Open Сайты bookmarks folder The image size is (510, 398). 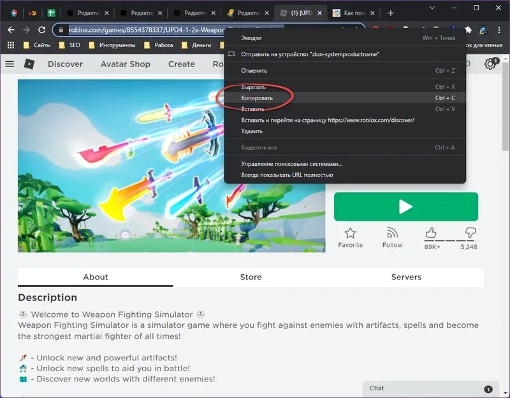(37, 45)
